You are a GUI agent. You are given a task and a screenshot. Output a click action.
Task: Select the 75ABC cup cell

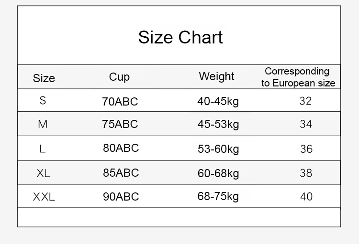(120, 124)
